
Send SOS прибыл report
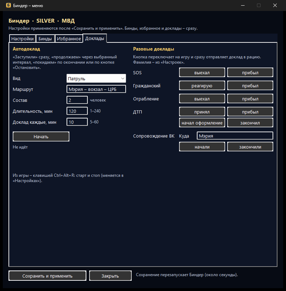250,72
